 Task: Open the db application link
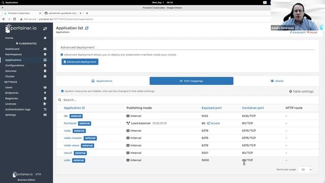point(66,116)
